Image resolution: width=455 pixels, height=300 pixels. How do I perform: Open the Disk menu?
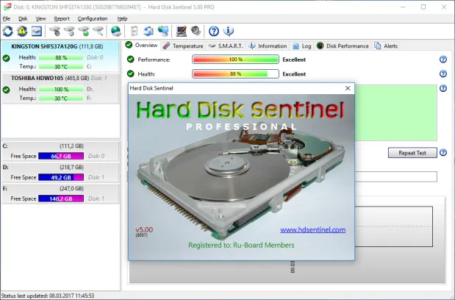point(23,18)
